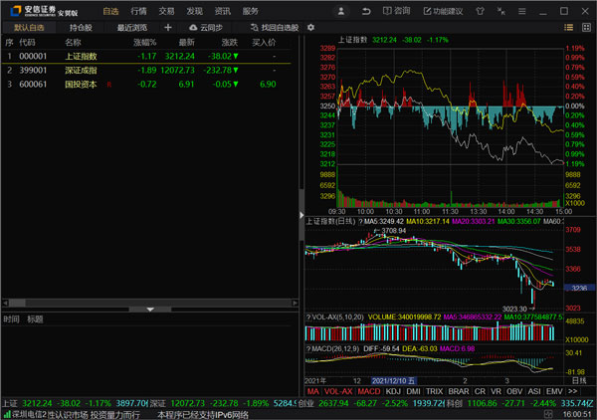Open the user account profile icon

[x=341, y=11]
